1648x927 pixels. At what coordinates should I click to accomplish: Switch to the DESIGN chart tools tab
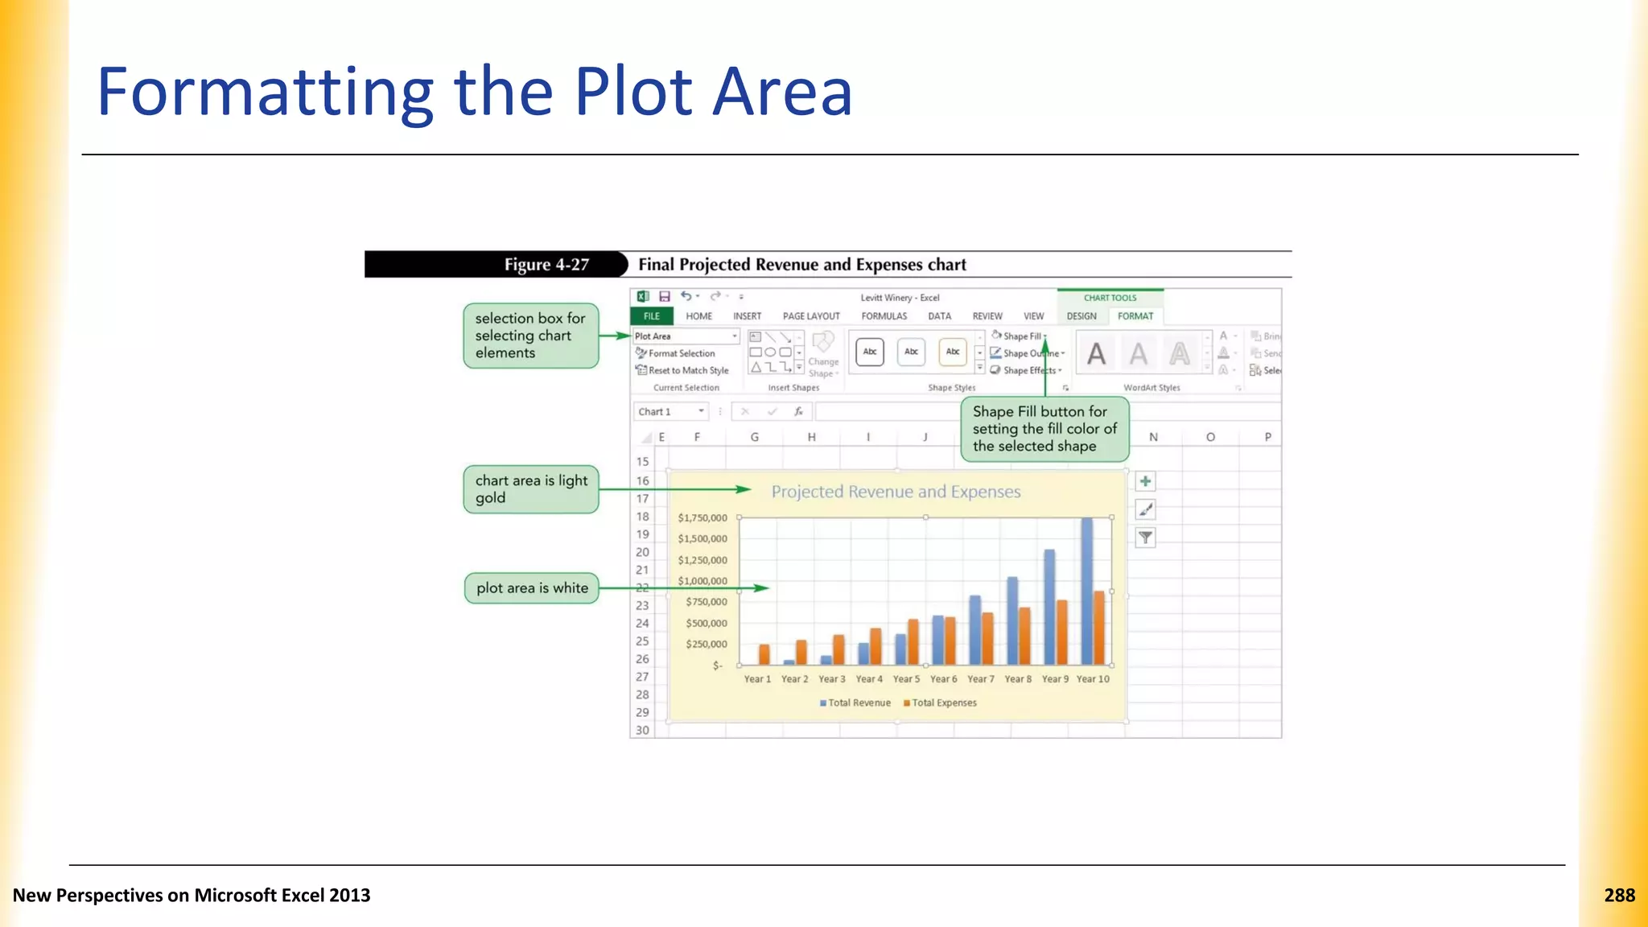[x=1081, y=316]
